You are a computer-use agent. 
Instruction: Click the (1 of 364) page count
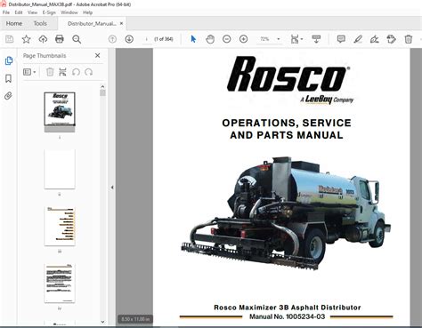pyautogui.click(x=164, y=39)
